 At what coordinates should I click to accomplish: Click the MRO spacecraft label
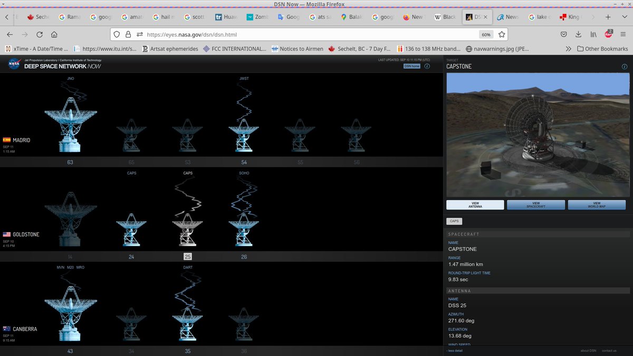pyautogui.click(x=80, y=267)
